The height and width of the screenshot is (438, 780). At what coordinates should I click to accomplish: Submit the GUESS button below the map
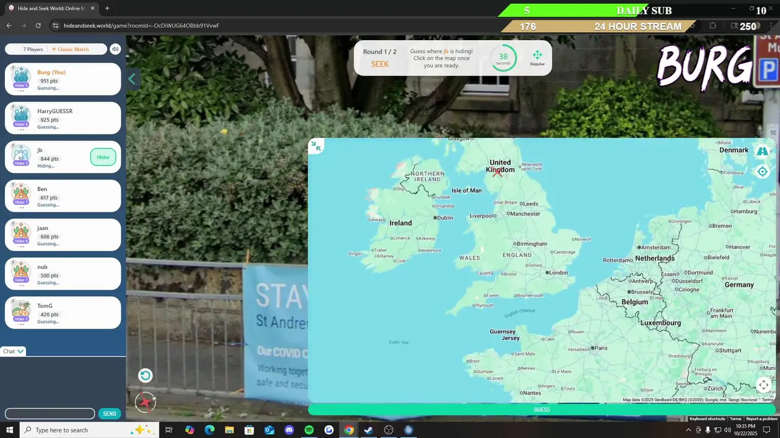(542, 409)
